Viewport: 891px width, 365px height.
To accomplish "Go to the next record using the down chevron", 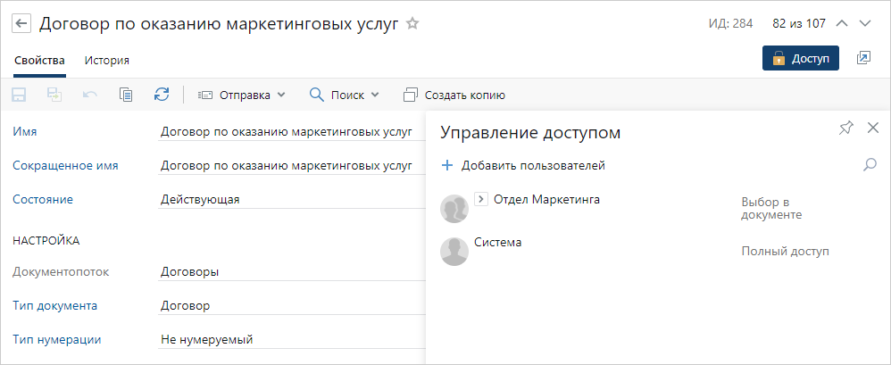I will tap(864, 24).
